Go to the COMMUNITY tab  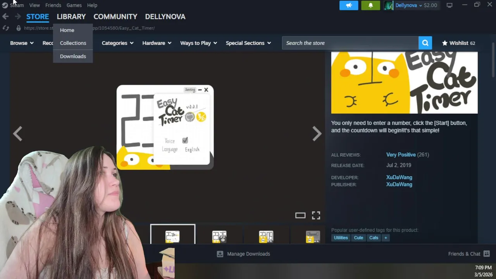click(115, 17)
